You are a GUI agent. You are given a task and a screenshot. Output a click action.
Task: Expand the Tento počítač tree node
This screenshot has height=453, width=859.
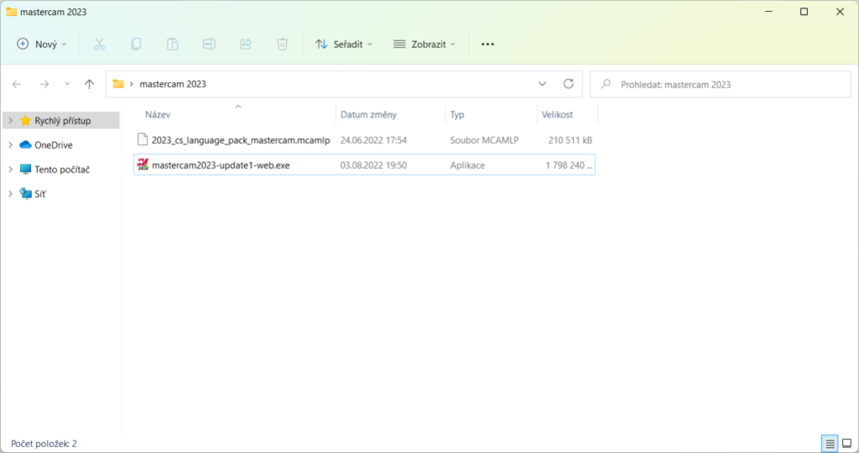pyautogui.click(x=10, y=169)
